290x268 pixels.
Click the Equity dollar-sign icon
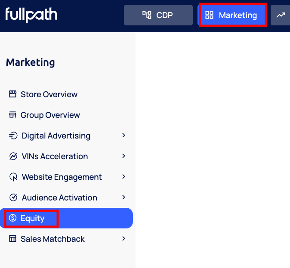(12, 218)
